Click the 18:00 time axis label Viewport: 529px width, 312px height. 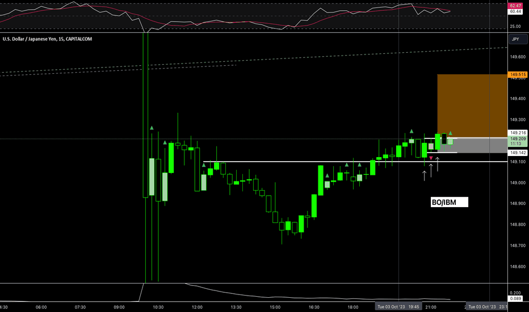pyautogui.click(x=353, y=307)
